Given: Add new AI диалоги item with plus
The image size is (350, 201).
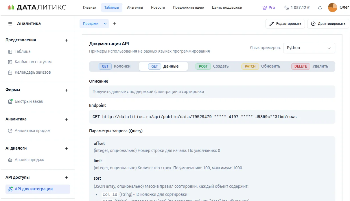Looking at the screenshot, I should 67,148.
